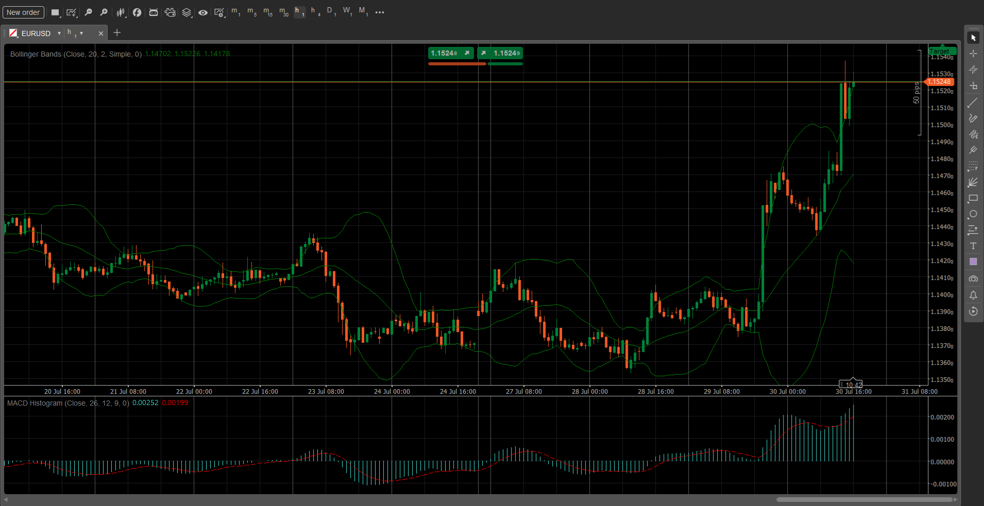Zoom in the chart with plus magnifier
Image resolution: width=984 pixels, height=506 pixels.
coord(104,12)
